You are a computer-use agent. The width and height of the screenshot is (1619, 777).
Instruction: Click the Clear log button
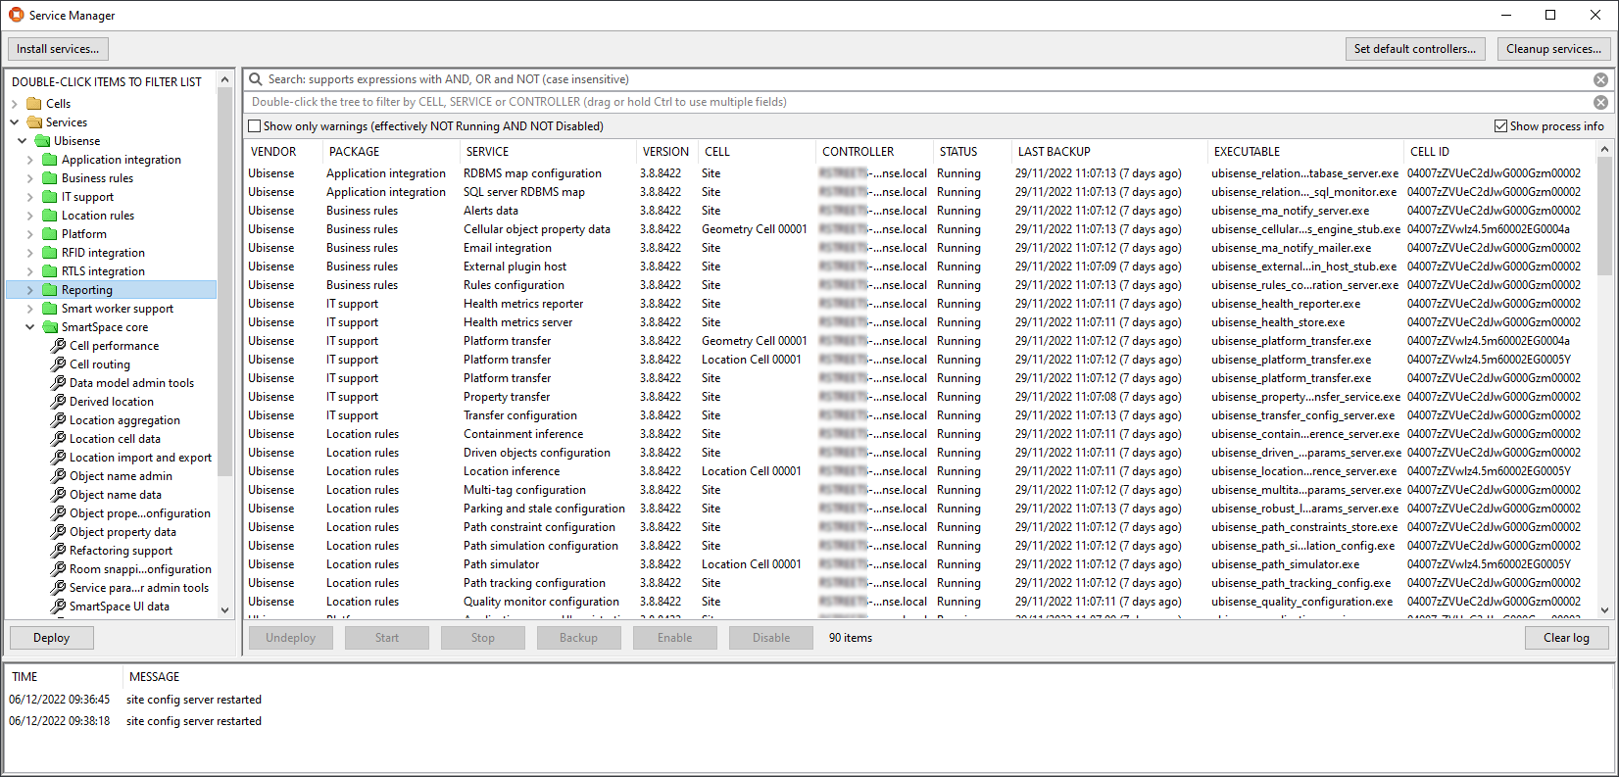coord(1567,638)
